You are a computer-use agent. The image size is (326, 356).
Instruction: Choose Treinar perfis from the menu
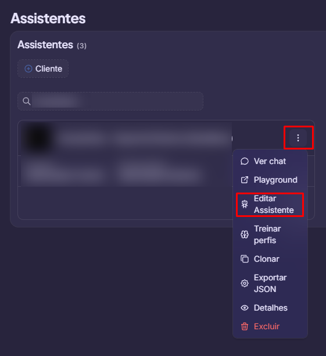270,234
